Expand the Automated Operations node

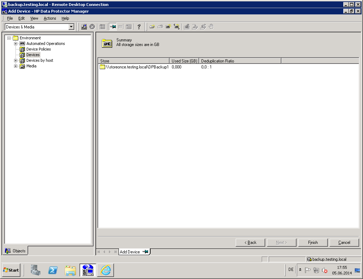tap(15, 44)
